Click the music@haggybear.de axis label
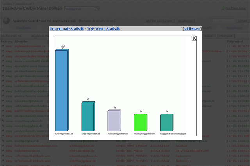Image resolution: width=250 pixels, height=166 pixels. pyautogui.click(x=144, y=134)
